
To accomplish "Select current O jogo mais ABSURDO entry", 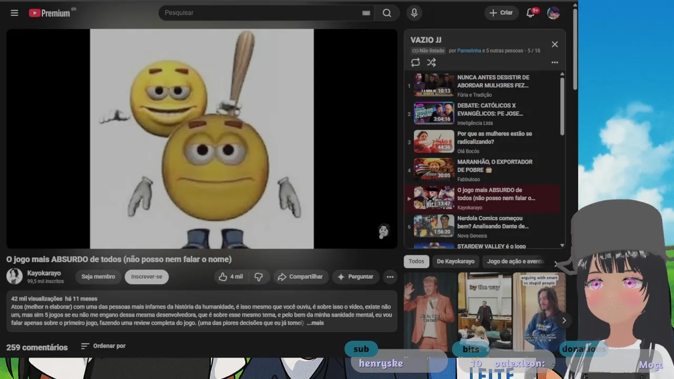I will [482, 198].
